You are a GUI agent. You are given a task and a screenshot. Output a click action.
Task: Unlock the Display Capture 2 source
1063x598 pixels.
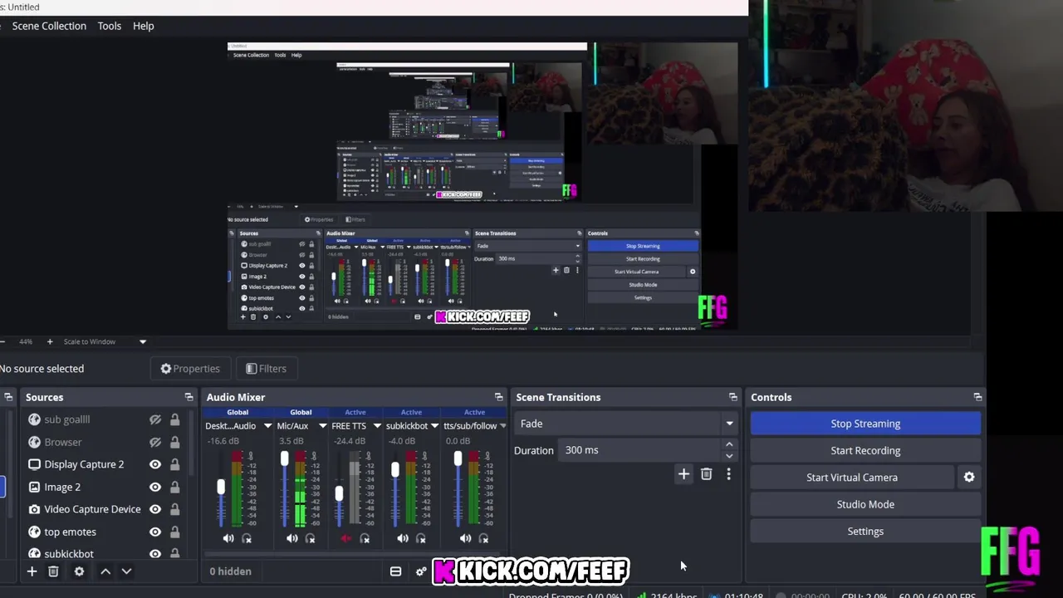click(174, 464)
